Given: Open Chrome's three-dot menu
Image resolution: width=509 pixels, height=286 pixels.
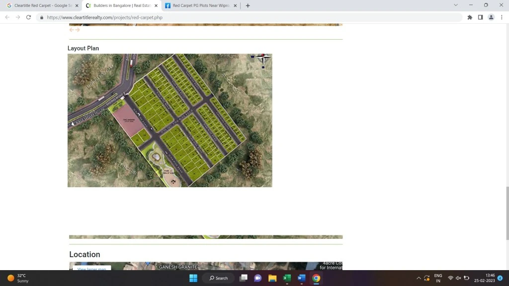Looking at the screenshot, I should tap(502, 17).
